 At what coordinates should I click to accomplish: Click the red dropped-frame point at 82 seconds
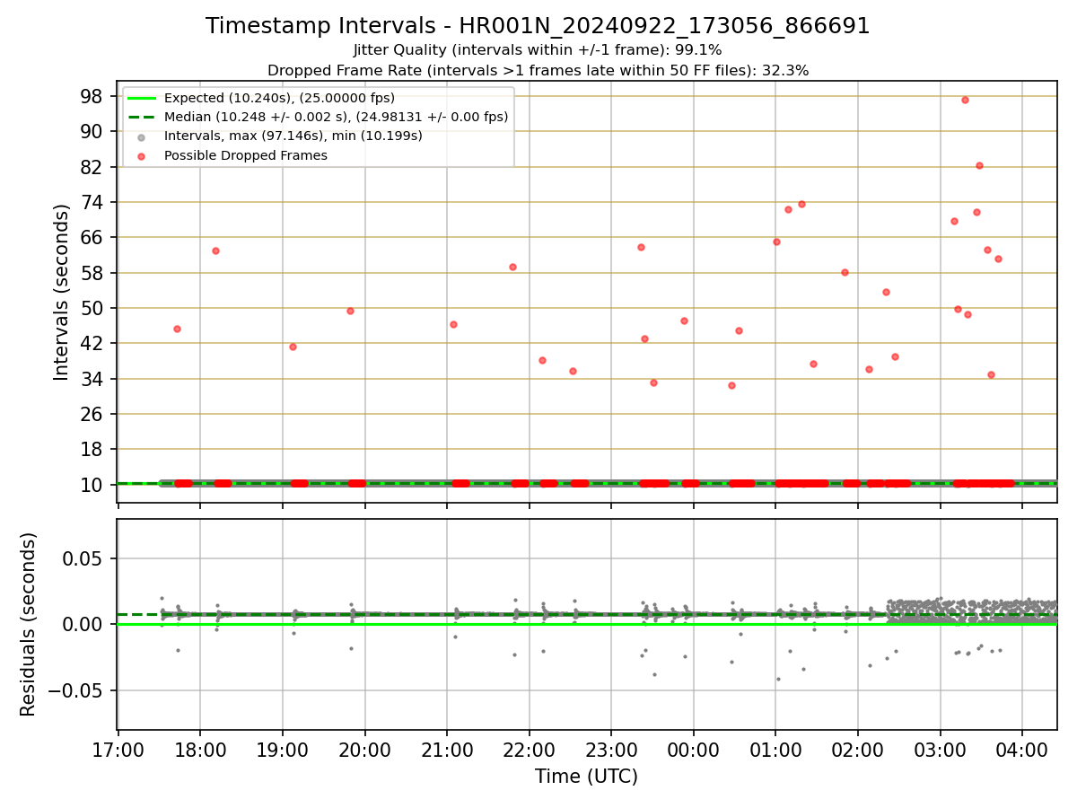point(979,165)
